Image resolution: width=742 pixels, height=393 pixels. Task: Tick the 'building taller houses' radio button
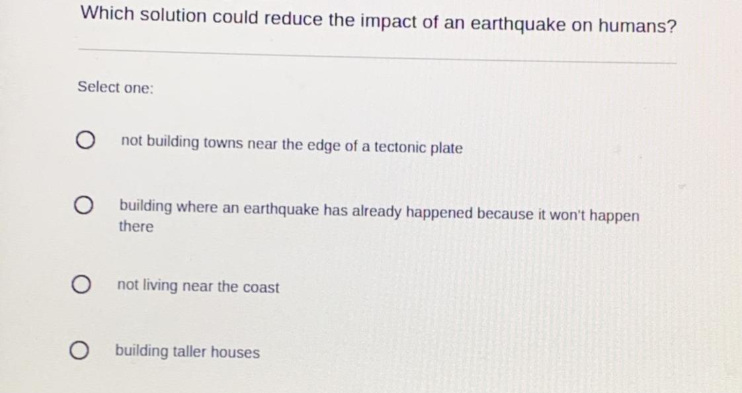click(79, 351)
